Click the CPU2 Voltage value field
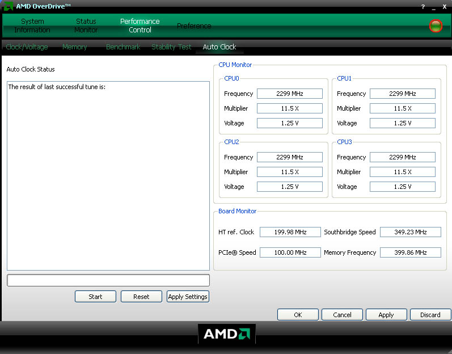The height and width of the screenshot is (354, 452). click(x=290, y=187)
